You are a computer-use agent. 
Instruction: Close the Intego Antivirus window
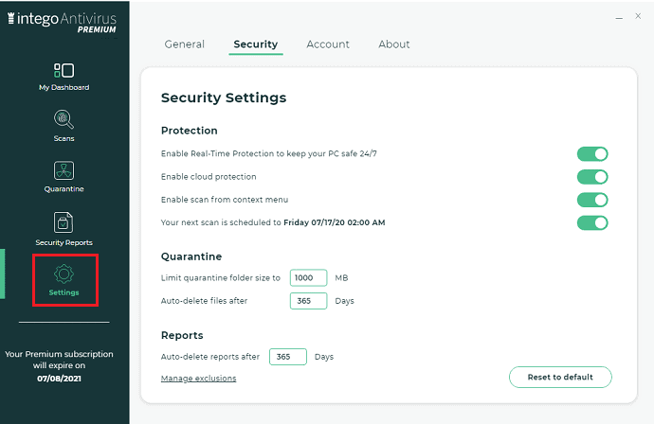[638, 16]
